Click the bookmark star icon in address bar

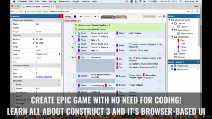coord(192,12)
